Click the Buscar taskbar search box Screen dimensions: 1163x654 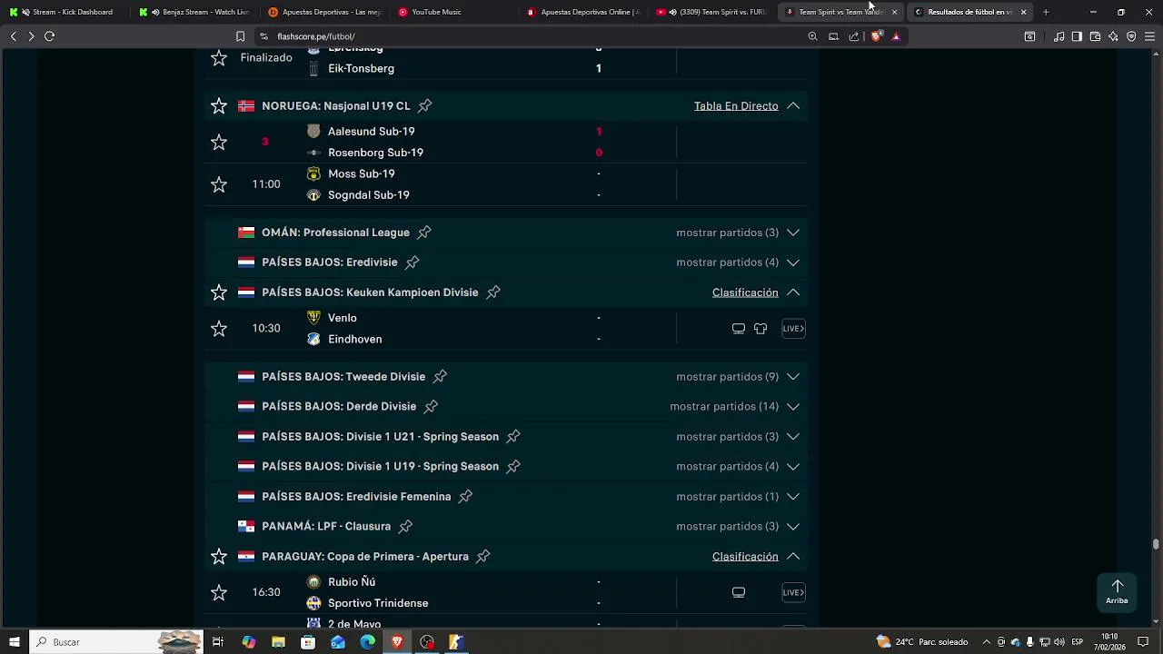tap(115, 642)
